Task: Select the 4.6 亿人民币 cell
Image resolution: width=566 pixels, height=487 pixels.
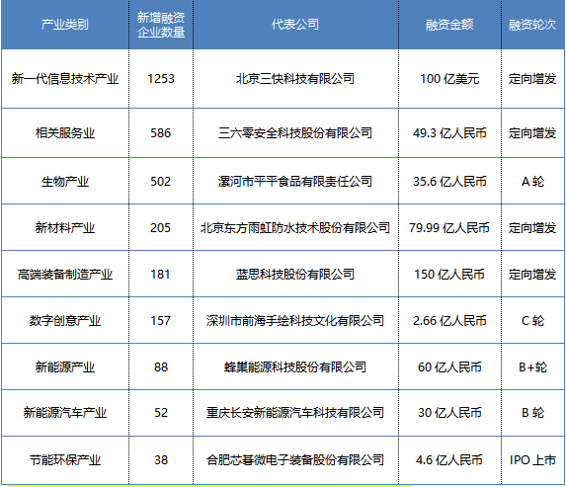Action: pyautogui.click(x=449, y=460)
